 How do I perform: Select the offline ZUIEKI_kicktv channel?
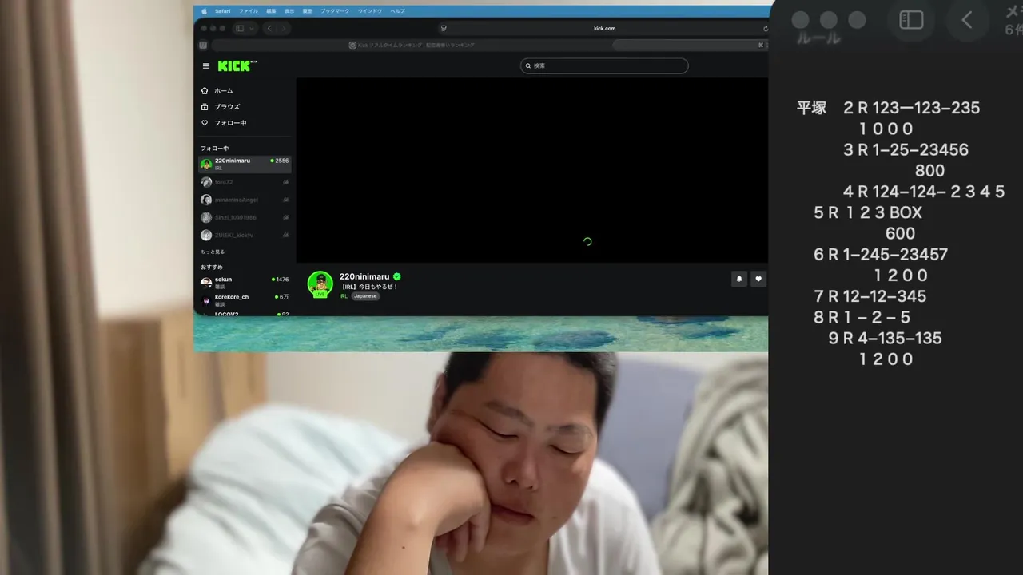coord(245,235)
